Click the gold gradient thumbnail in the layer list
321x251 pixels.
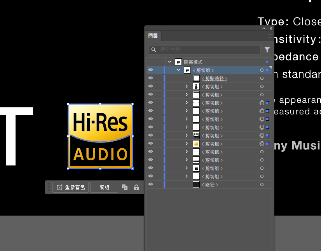click(196, 144)
